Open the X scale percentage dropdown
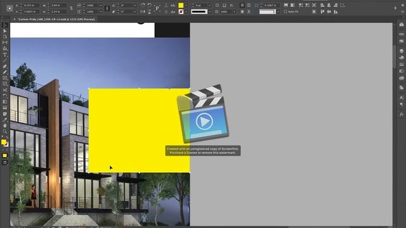 101,5
